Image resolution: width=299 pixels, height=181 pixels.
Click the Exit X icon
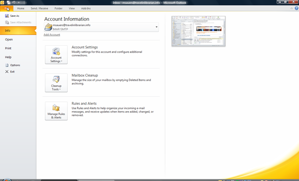7,72
